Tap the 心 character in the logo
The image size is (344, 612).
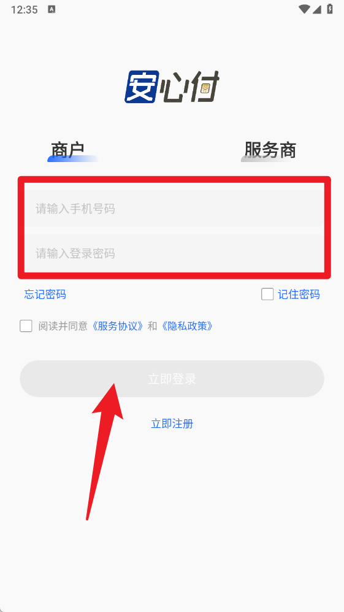[173, 87]
